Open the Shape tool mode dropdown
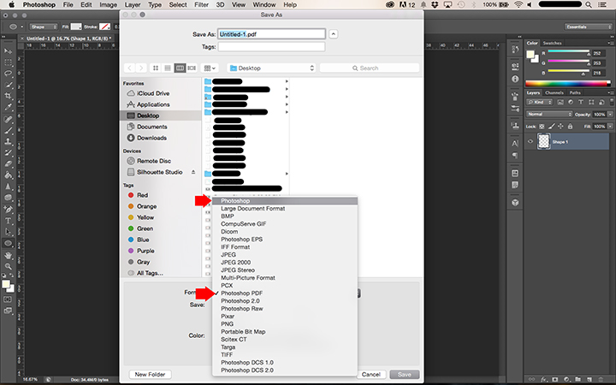 (44, 27)
